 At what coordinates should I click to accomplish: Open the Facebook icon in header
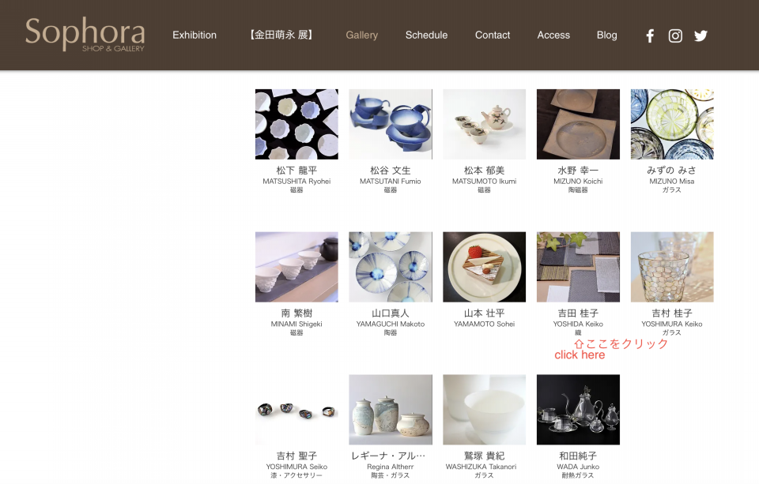650,36
